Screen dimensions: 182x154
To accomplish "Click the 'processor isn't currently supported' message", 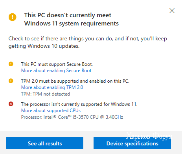I will (x=79, y=104).
